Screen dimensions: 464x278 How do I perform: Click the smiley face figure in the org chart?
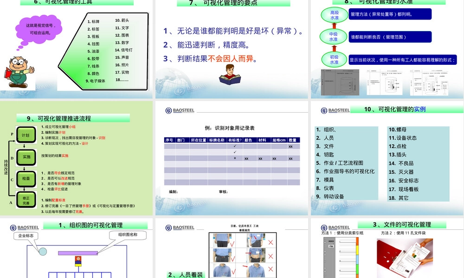[78, 260]
